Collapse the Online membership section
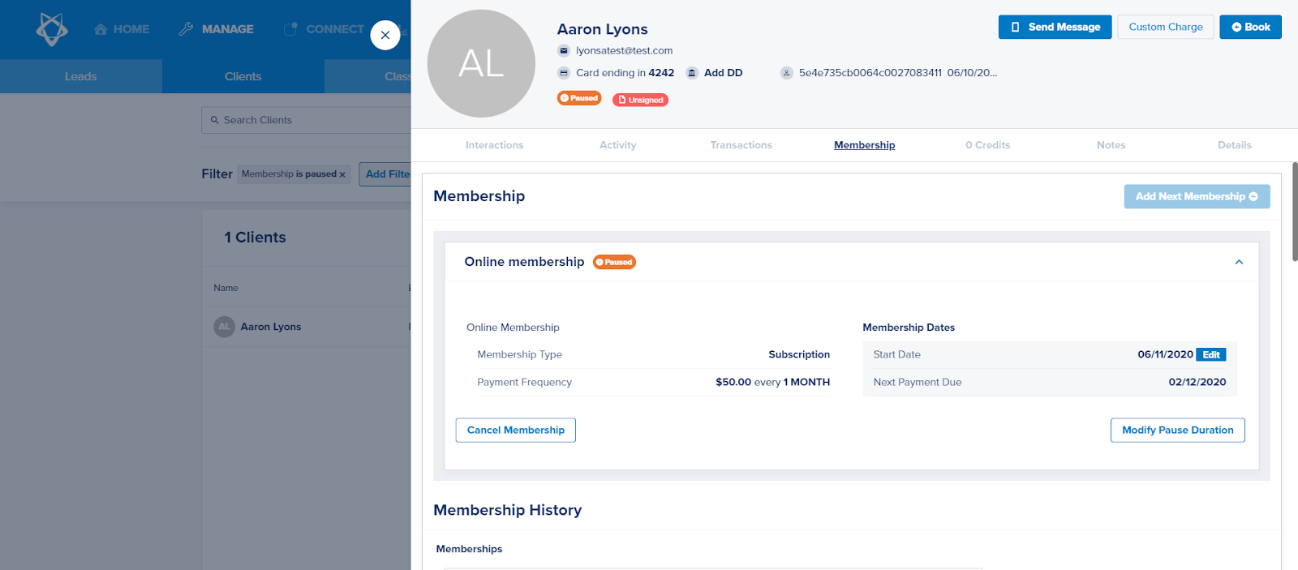This screenshot has height=570, width=1298. click(1239, 262)
